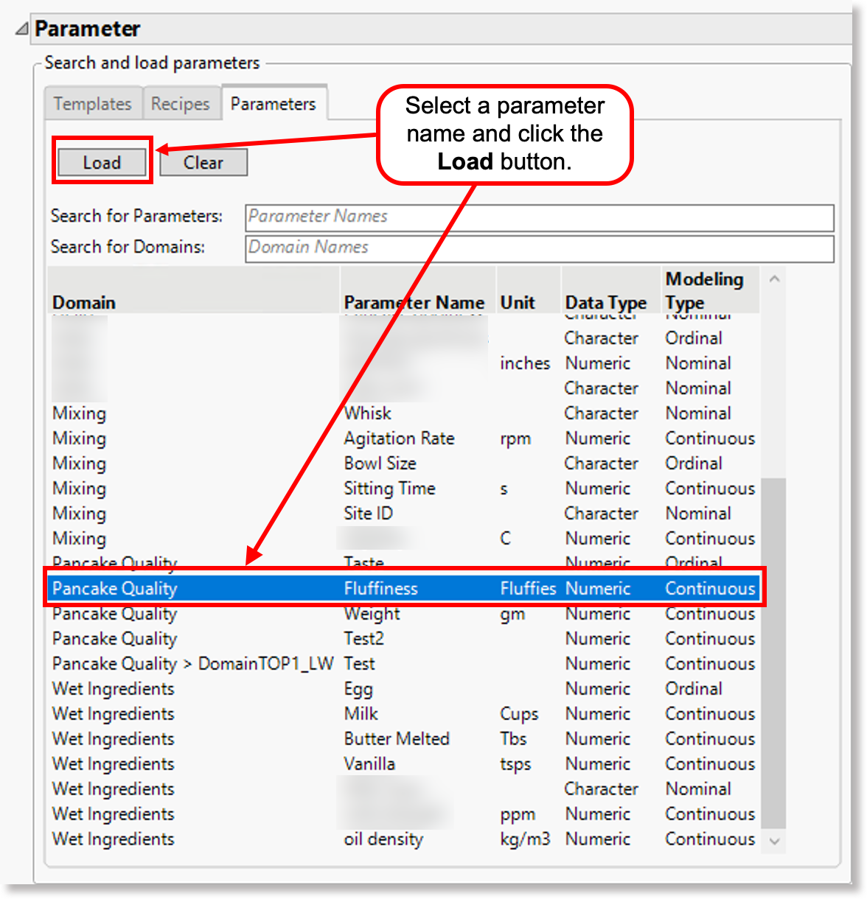This screenshot has height=899, width=867.
Task: Click Continuous modeling type in Agitation Rate row
Action: click(710, 438)
